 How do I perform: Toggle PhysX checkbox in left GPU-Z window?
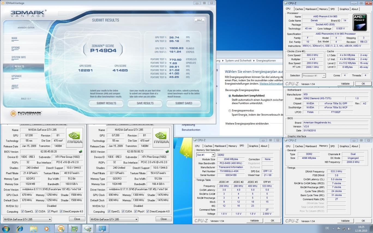tap(49, 211)
